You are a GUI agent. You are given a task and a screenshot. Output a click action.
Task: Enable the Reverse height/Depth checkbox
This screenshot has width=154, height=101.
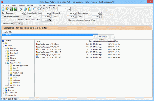[3, 17]
